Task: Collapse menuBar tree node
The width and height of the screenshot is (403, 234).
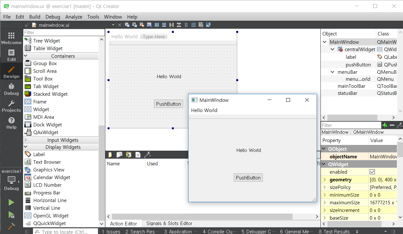Action: coord(332,72)
